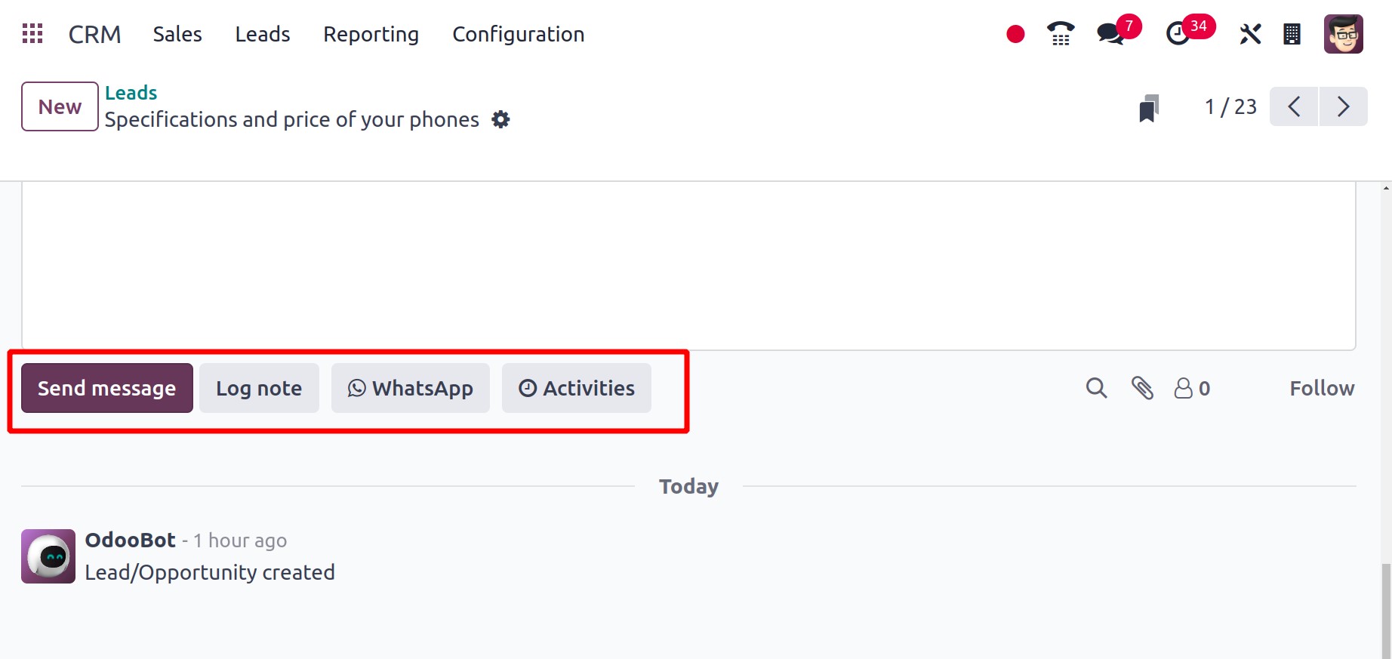Open the Configuration menu
The image size is (1392, 659).
518,34
